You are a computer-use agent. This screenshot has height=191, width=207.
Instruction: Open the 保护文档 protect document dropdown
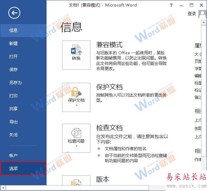76,97
